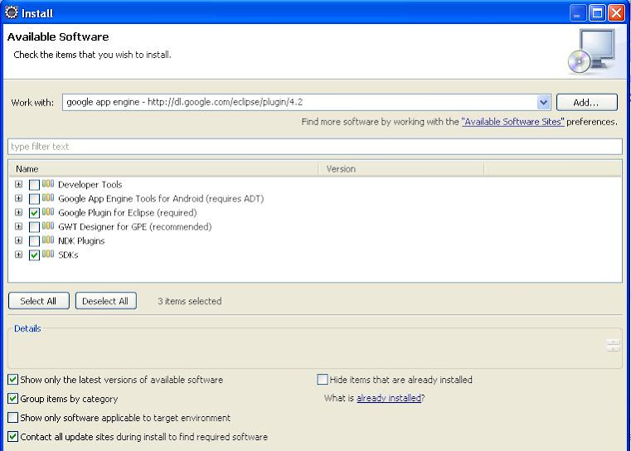Uncheck the SDKs checkbox
This screenshot has width=631, height=451.
point(34,255)
